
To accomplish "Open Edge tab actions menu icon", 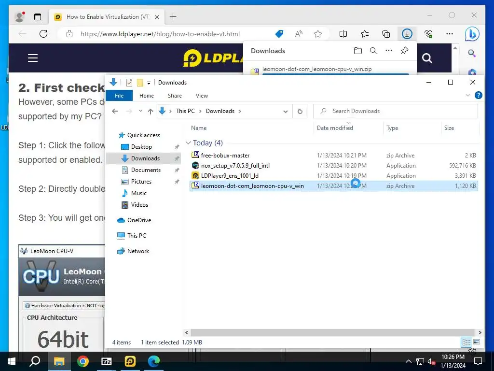I will (38, 17).
